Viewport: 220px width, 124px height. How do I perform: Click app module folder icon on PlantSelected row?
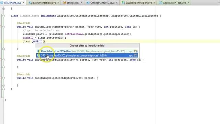(136, 51)
